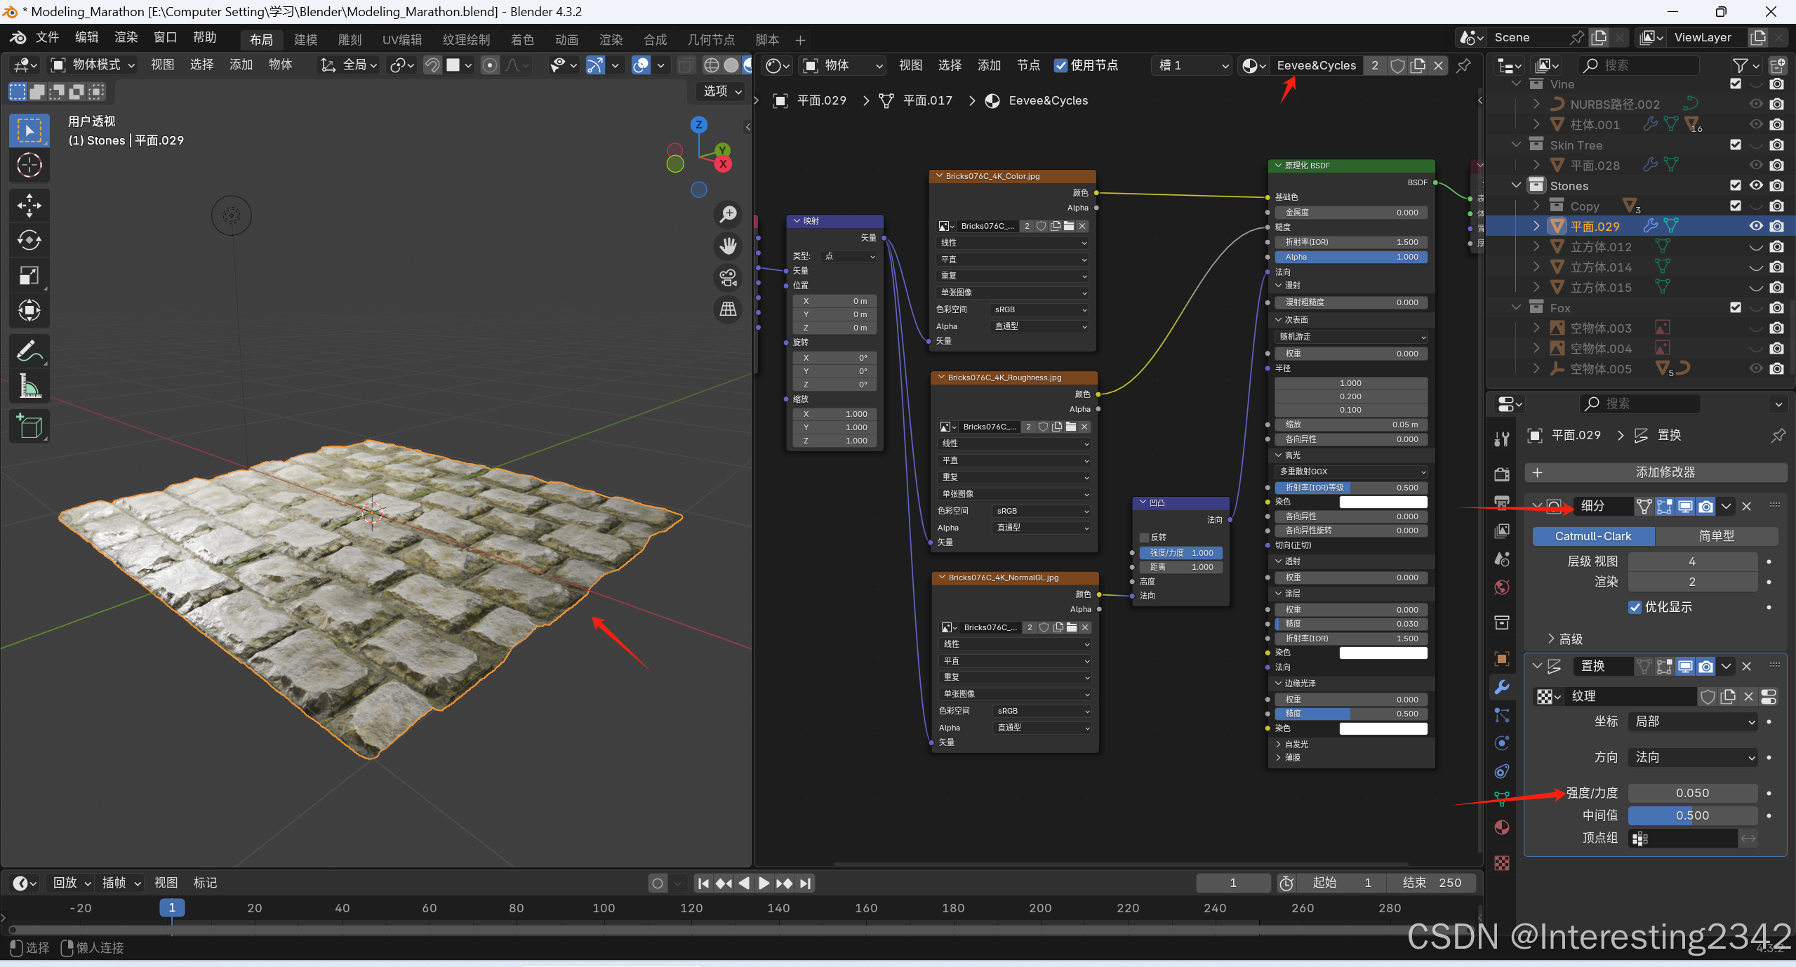Toggle the 使用节点 checkbox
Image resolution: width=1796 pixels, height=967 pixels.
pos(1060,65)
